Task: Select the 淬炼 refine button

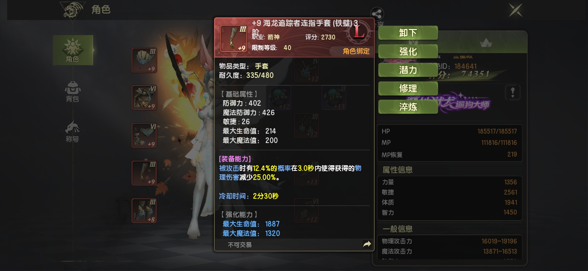Action: [408, 107]
